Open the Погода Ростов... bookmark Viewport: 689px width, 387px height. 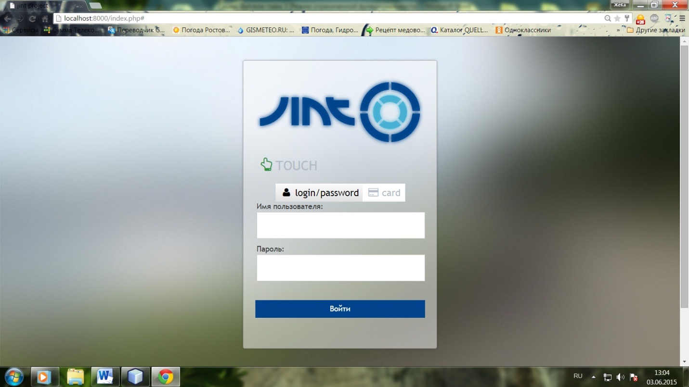[202, 30]
